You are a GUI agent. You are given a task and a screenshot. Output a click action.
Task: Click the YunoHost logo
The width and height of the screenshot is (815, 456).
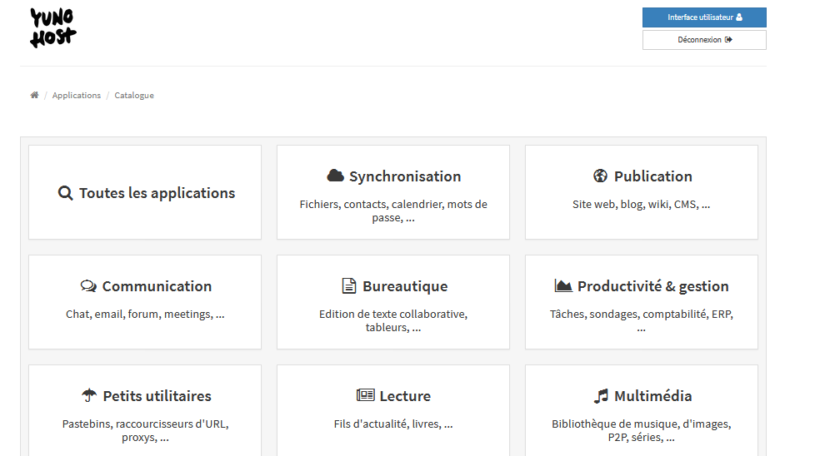[53, 27]
